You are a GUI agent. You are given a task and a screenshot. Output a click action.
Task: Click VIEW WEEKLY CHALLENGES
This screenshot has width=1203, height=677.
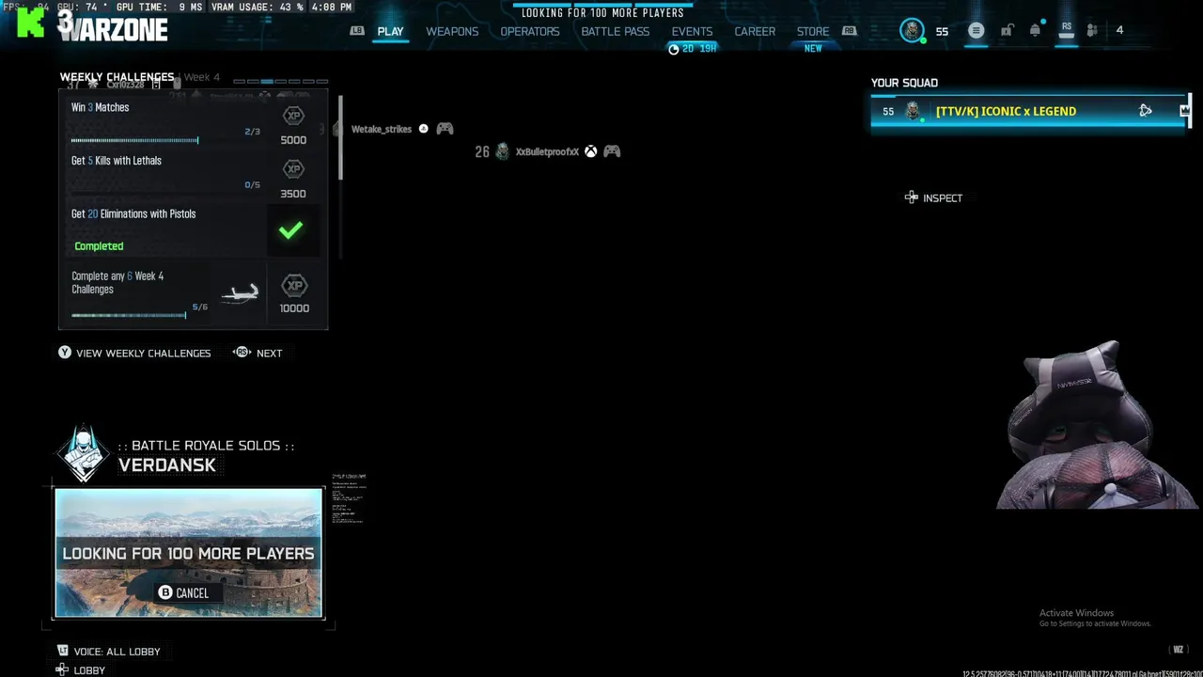click(x=144, y=353)
